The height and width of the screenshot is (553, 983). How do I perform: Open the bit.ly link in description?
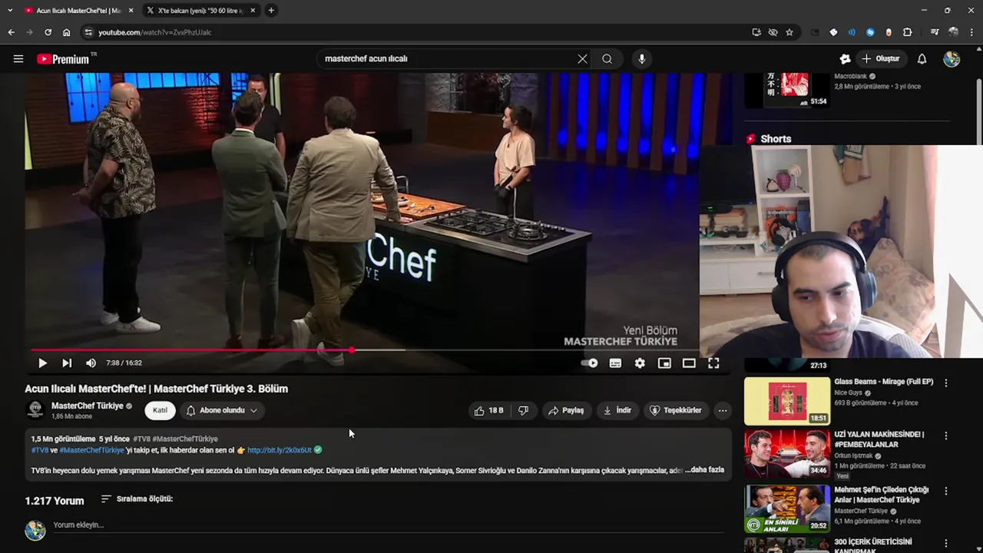pyautogui.click(x=280, y=450)
